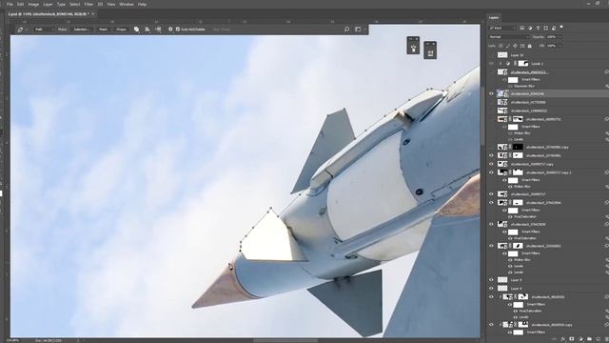This screenshot has width=609, height=343.
Task: Close the document tab
Action: (x=93, y=13)
